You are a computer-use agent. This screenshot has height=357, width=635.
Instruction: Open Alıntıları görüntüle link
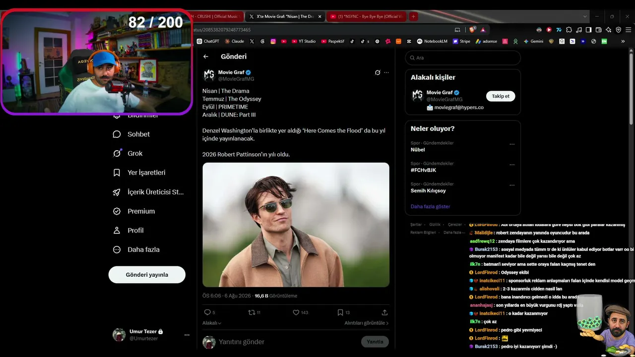click(x=367, y=323)
